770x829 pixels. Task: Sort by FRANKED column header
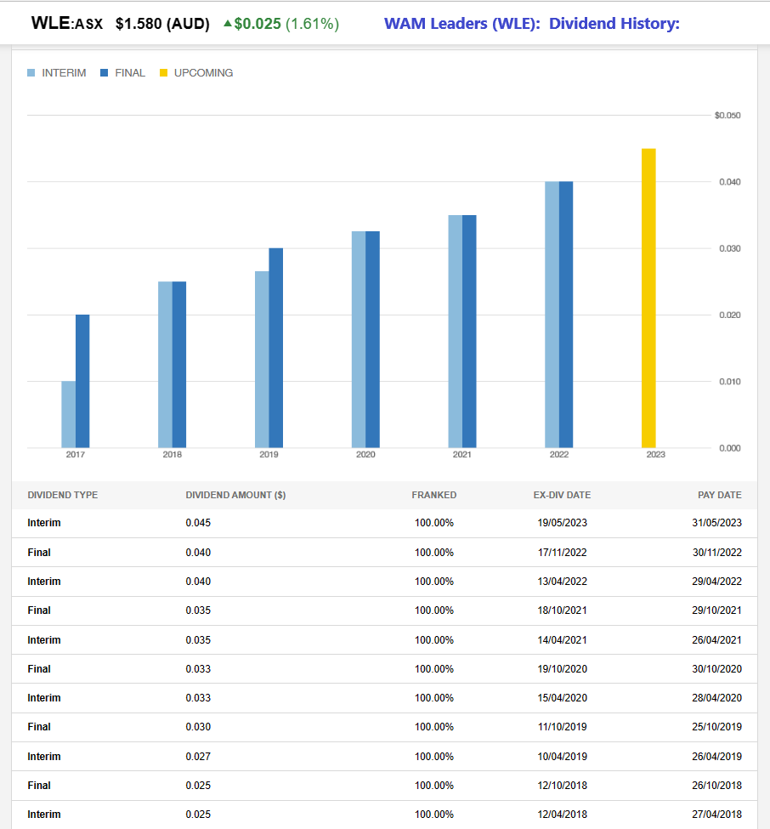pos(434,495)
